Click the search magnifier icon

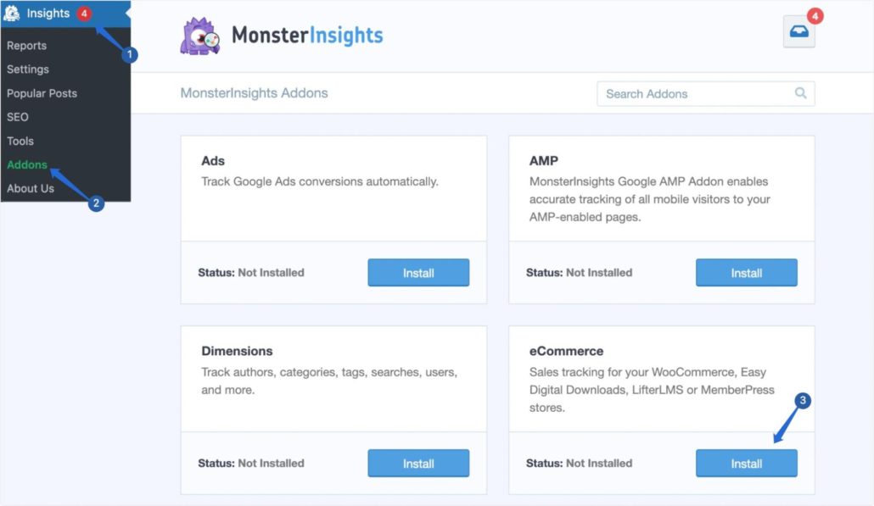[x=800, y=93]
